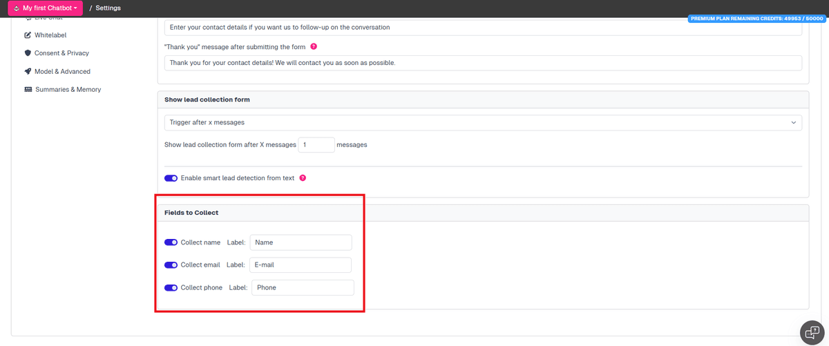This screenshot has height=346, width=829.
Task: Expand the Trigger after x messages dropdown
Action: click(483, 122)
